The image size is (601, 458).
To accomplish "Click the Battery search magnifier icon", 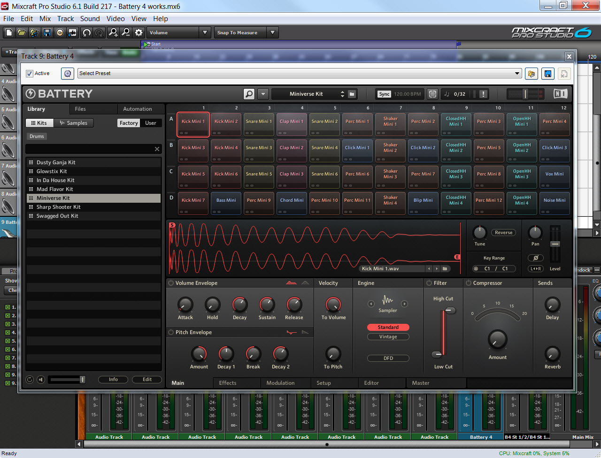I will tap(249, 94).
